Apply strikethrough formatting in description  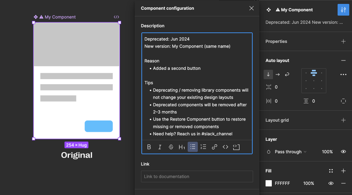pyautogui.click(x=171, y=147)
